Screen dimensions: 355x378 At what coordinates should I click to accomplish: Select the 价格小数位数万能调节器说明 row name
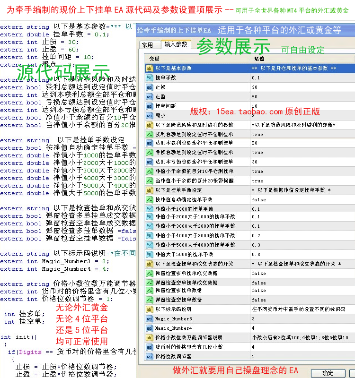click(188, 337)
